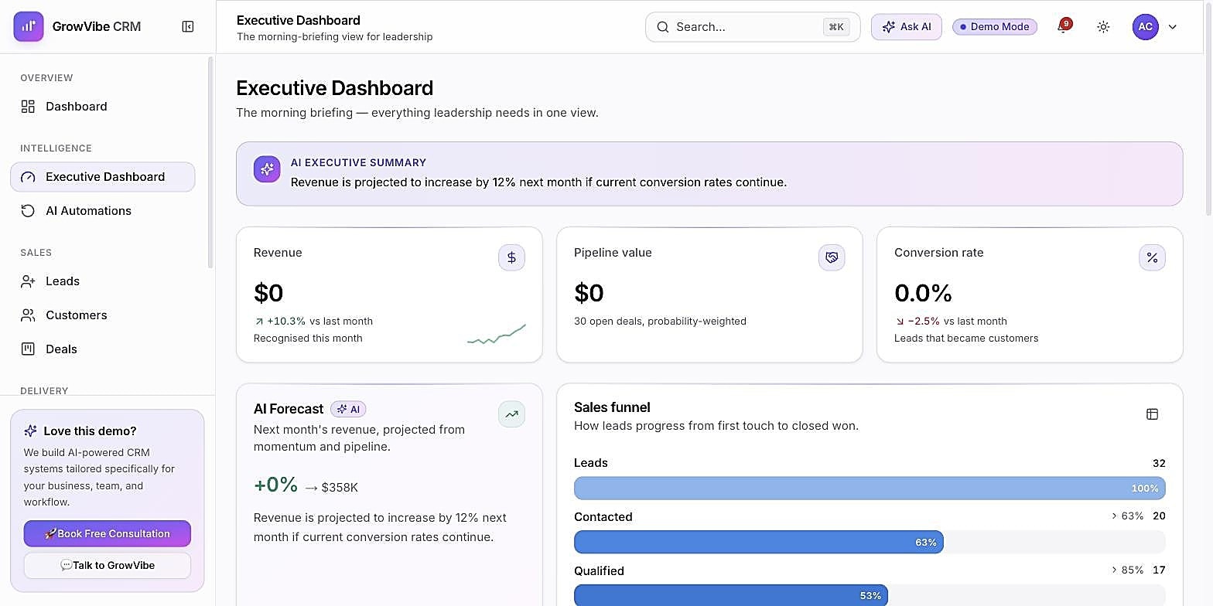Screen dimensions: 1213x606
Task: Click the Leads 100% funnel bar
Action: click(x=870, y=489)
